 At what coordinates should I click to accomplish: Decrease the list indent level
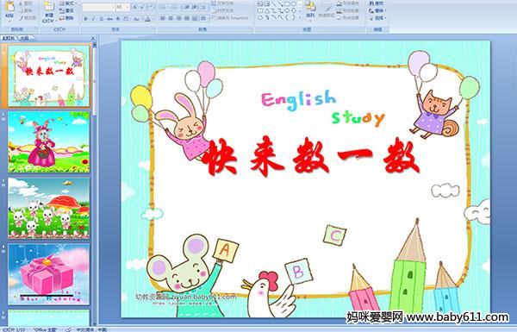click(186, 7)
